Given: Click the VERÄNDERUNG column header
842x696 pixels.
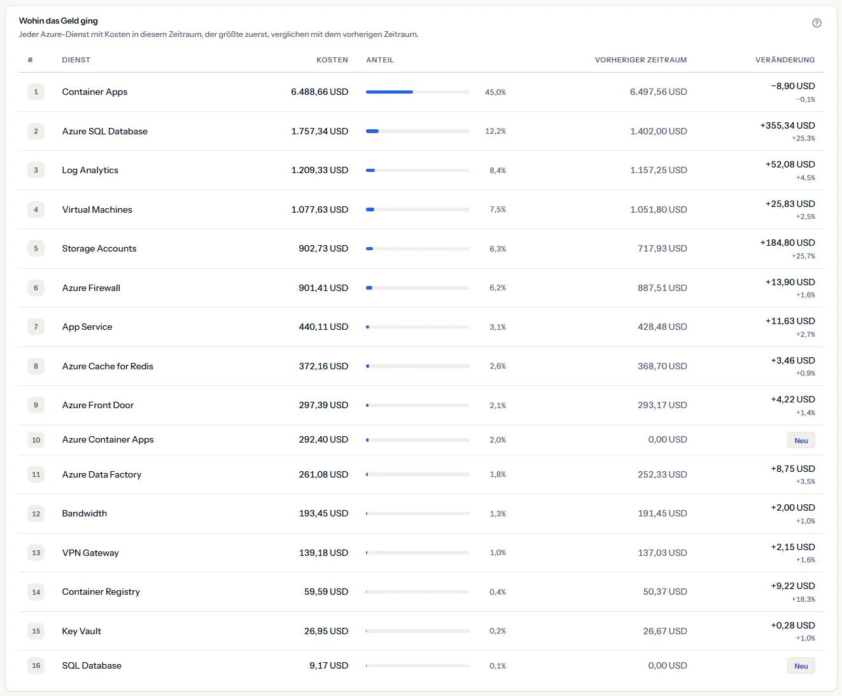Looking at the screenshot, I should (785, 60).
